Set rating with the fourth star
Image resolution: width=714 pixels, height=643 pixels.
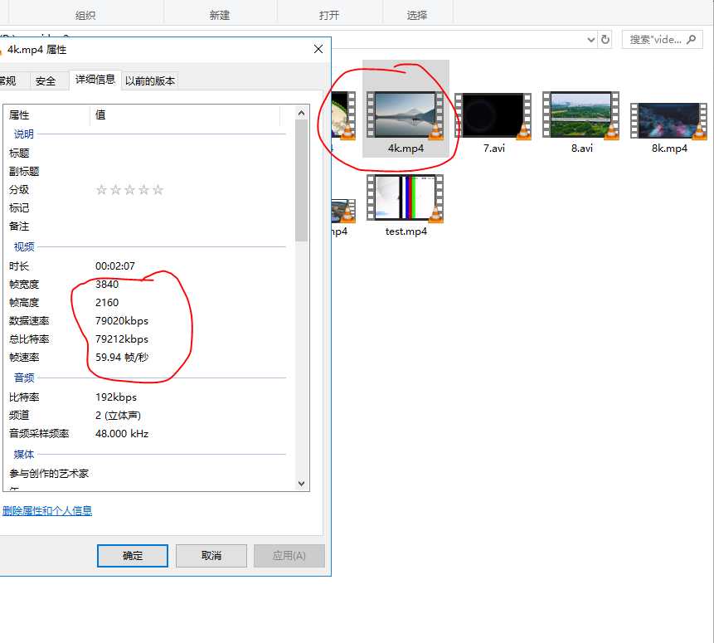[144, 189]
